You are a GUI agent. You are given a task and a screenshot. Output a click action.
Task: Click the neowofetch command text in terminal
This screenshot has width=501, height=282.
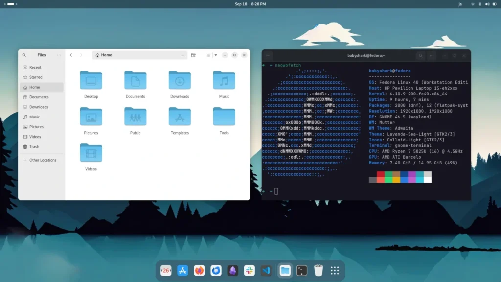coord(288,65)
